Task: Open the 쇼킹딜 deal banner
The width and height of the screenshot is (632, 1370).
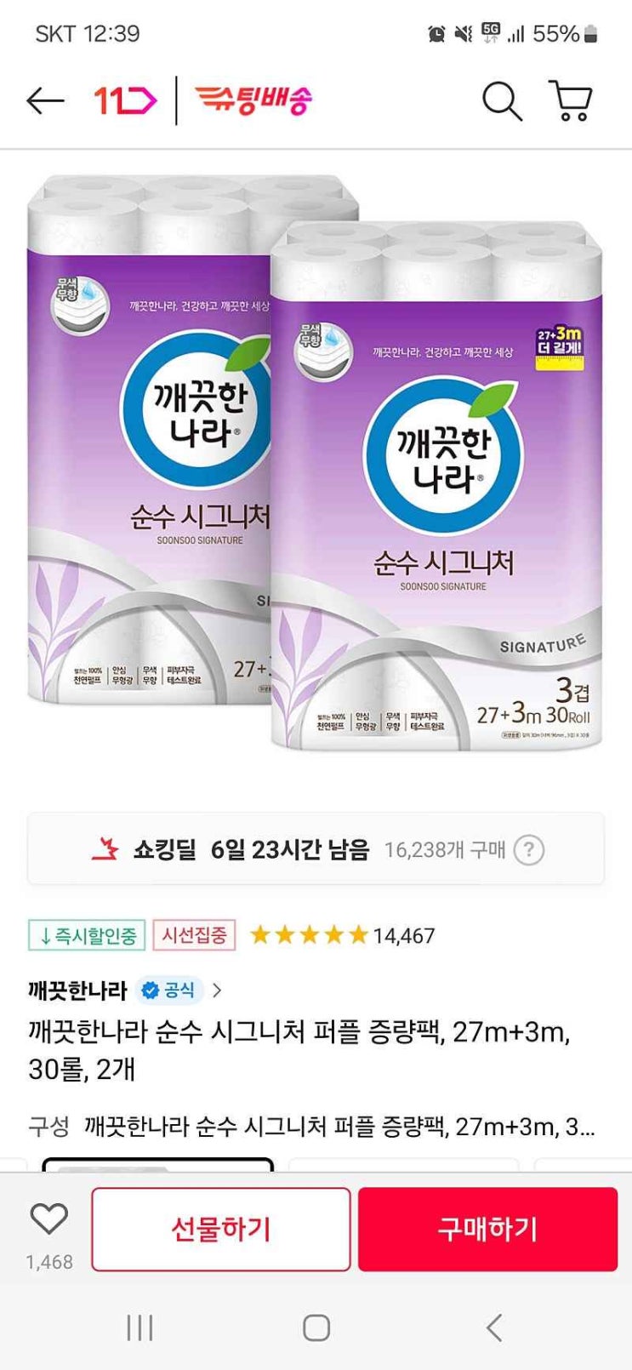Action: (316, 849)
